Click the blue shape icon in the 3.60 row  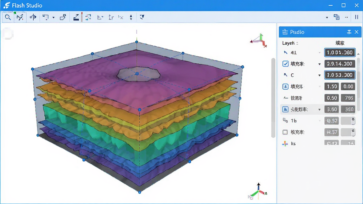(285, 109)
